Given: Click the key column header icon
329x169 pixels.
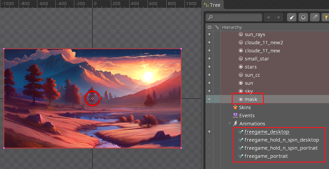Looking at the screenshot, I should 217,27.
